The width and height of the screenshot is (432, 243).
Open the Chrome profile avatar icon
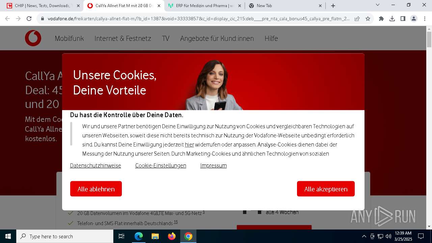pos(414,19)
